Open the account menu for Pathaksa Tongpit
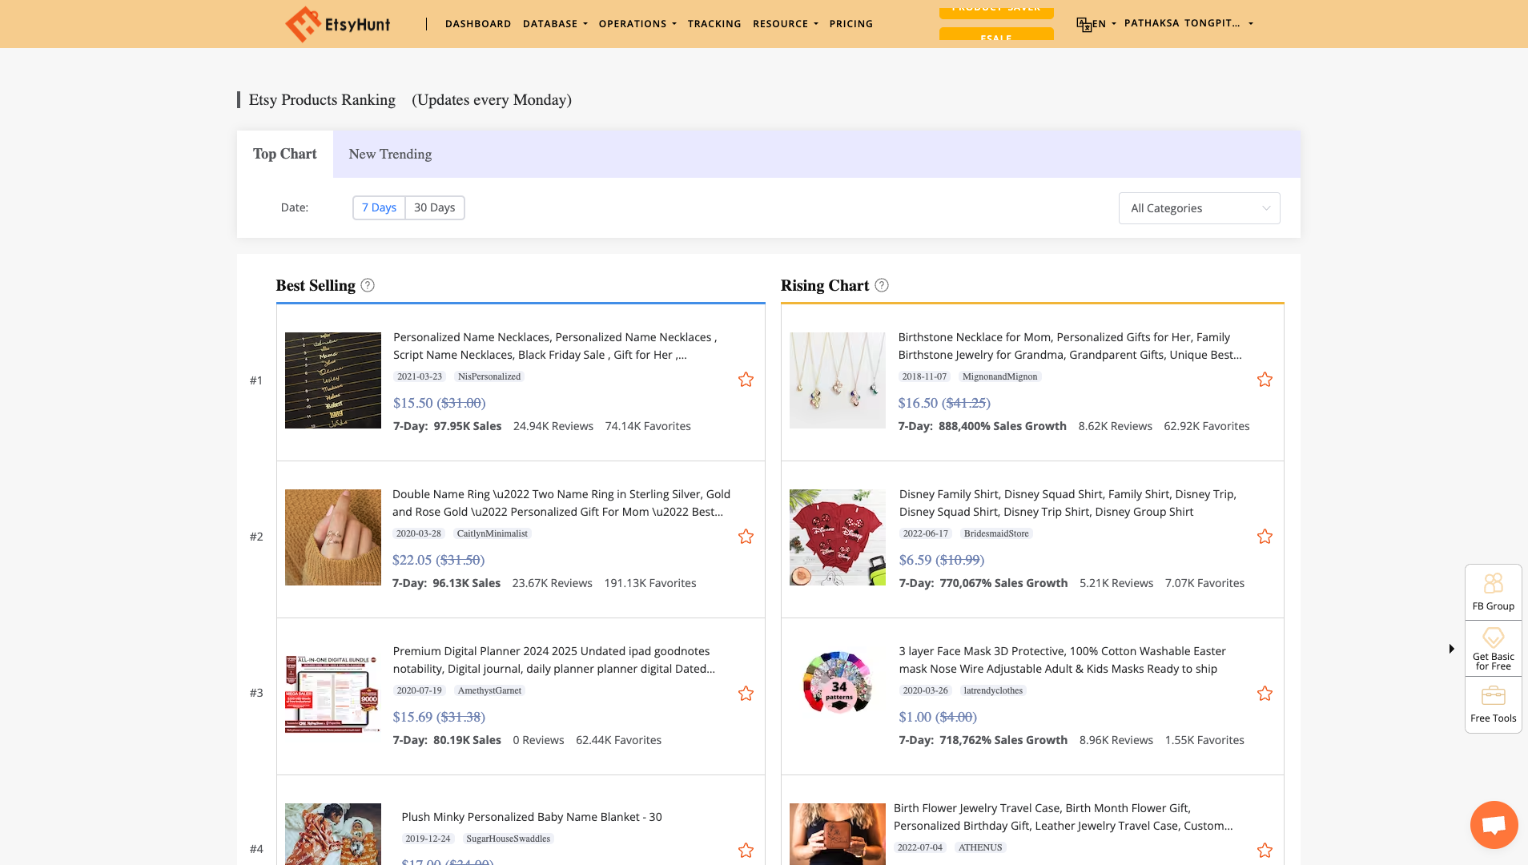The width and height of the screenshot is (1528, 865). [x=1184, y=23]
